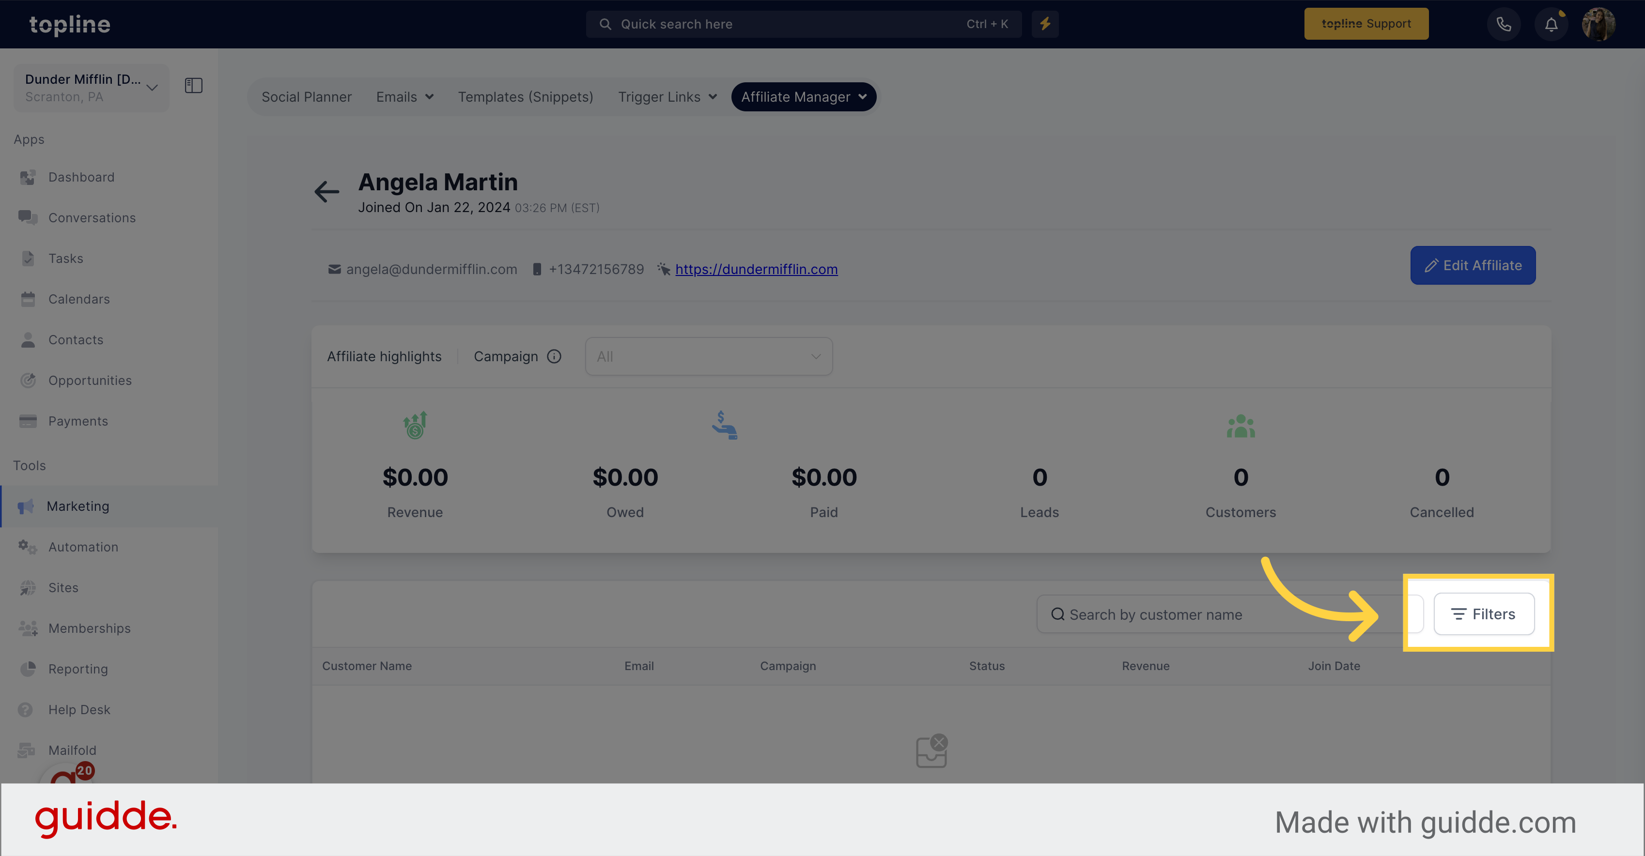Open the Filters panel
Image resolution: width=1645 pixels, height=856 pixels.
[x=1482, y=613]
